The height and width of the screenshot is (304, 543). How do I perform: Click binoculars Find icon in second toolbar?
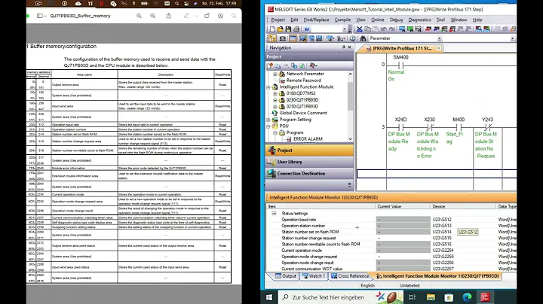point(363,38)
